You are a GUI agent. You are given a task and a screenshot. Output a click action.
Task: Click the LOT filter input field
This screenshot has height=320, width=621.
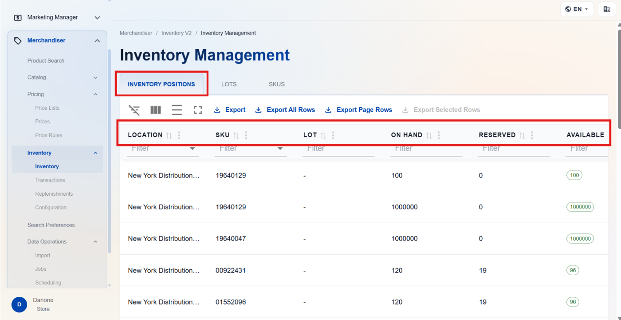click(338, 149)
